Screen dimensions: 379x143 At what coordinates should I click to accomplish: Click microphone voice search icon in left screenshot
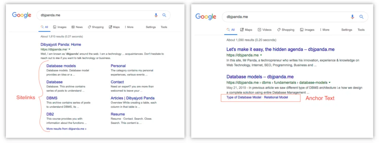point(156,15)
